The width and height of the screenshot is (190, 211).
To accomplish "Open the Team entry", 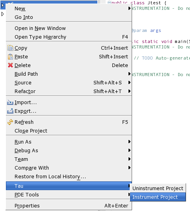I will click(69, 159).
